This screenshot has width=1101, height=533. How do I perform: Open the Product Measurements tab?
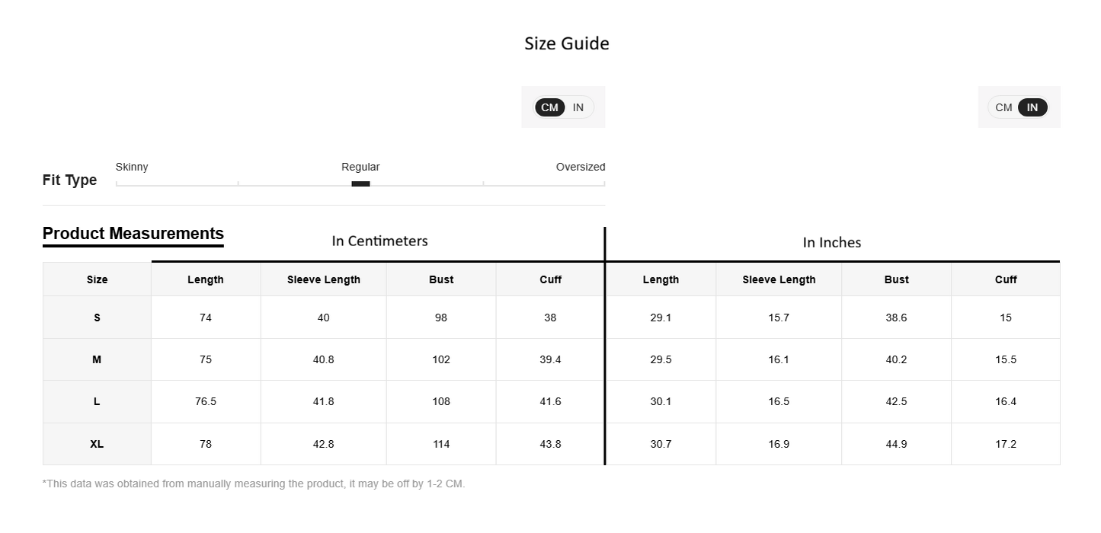tap(133, 234)
